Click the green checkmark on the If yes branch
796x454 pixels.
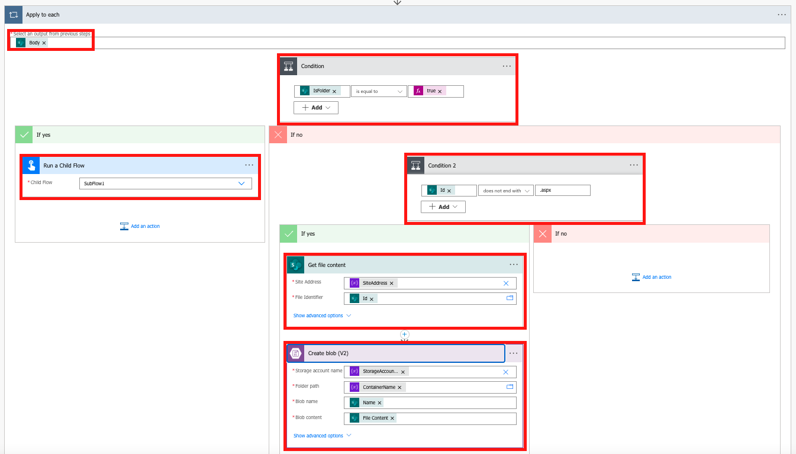[x=24, y=134]
